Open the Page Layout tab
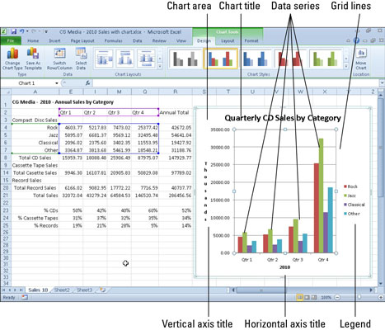 tap(82, 40)
